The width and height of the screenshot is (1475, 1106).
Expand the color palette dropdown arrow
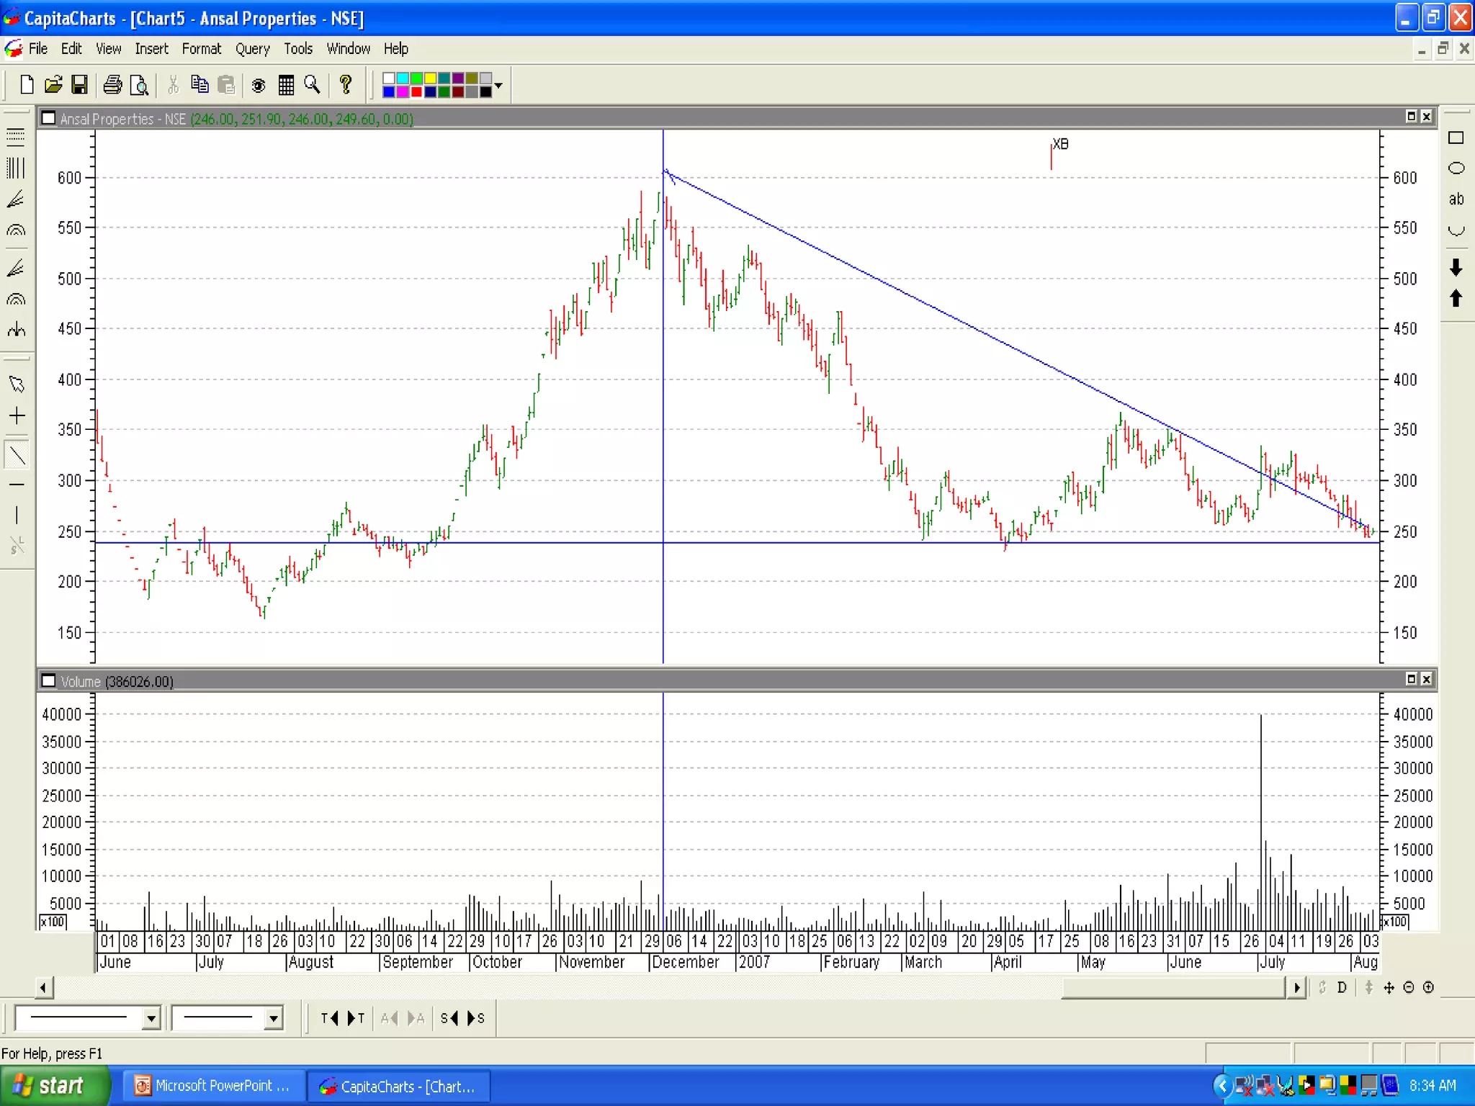pyautogui.click(x=498, y=86)
